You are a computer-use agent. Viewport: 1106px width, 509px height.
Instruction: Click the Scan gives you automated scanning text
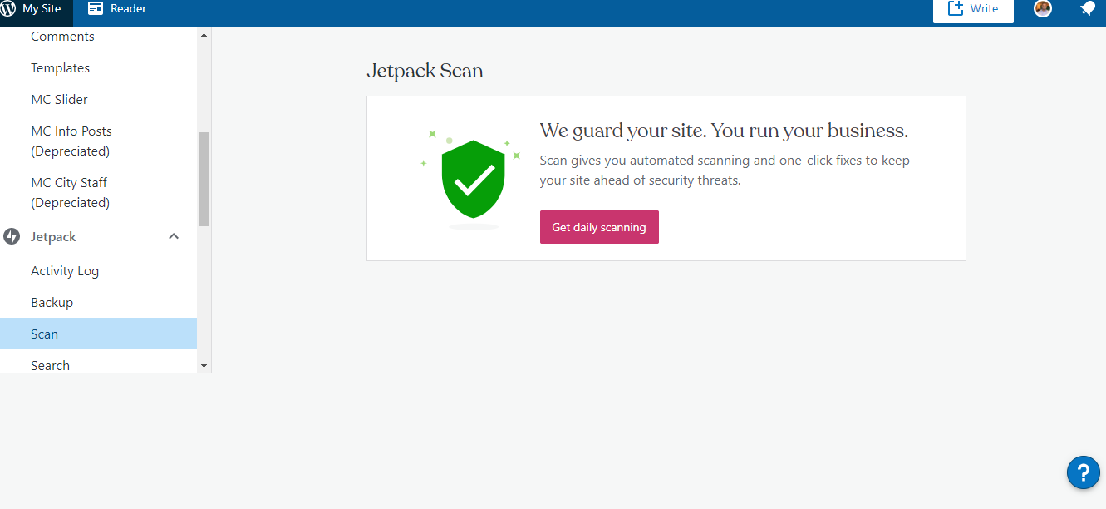(725, 170)
